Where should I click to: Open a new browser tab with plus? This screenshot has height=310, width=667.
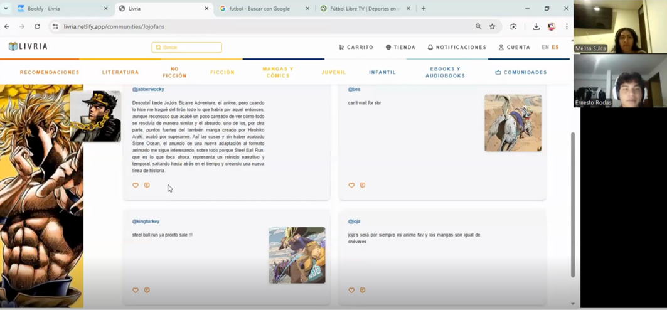(424, 9)
